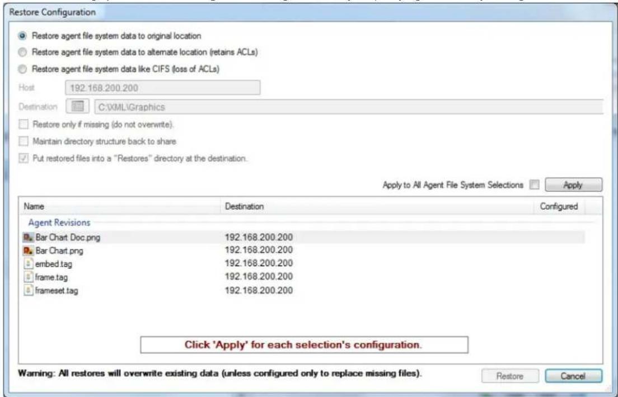Toggle Maintain directory structure back to share
This screenshot has height=397, width=618.
[x=24, y=141]
